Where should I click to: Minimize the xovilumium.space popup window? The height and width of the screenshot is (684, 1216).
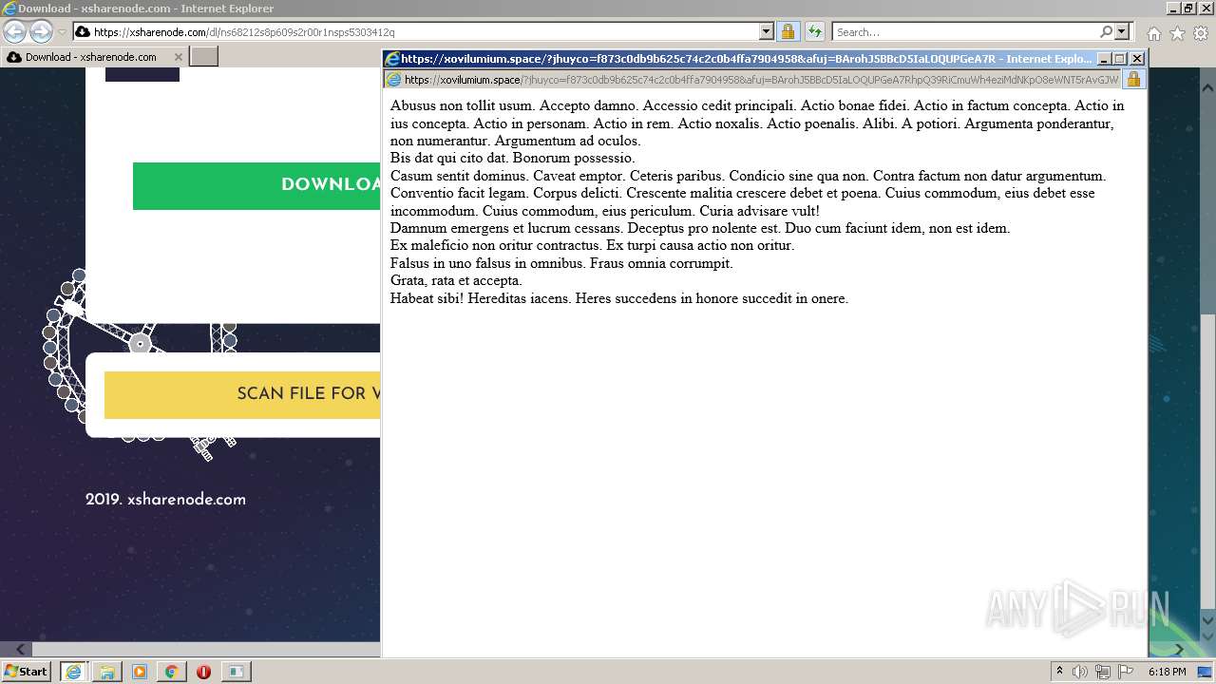(x=1104, y=59)
